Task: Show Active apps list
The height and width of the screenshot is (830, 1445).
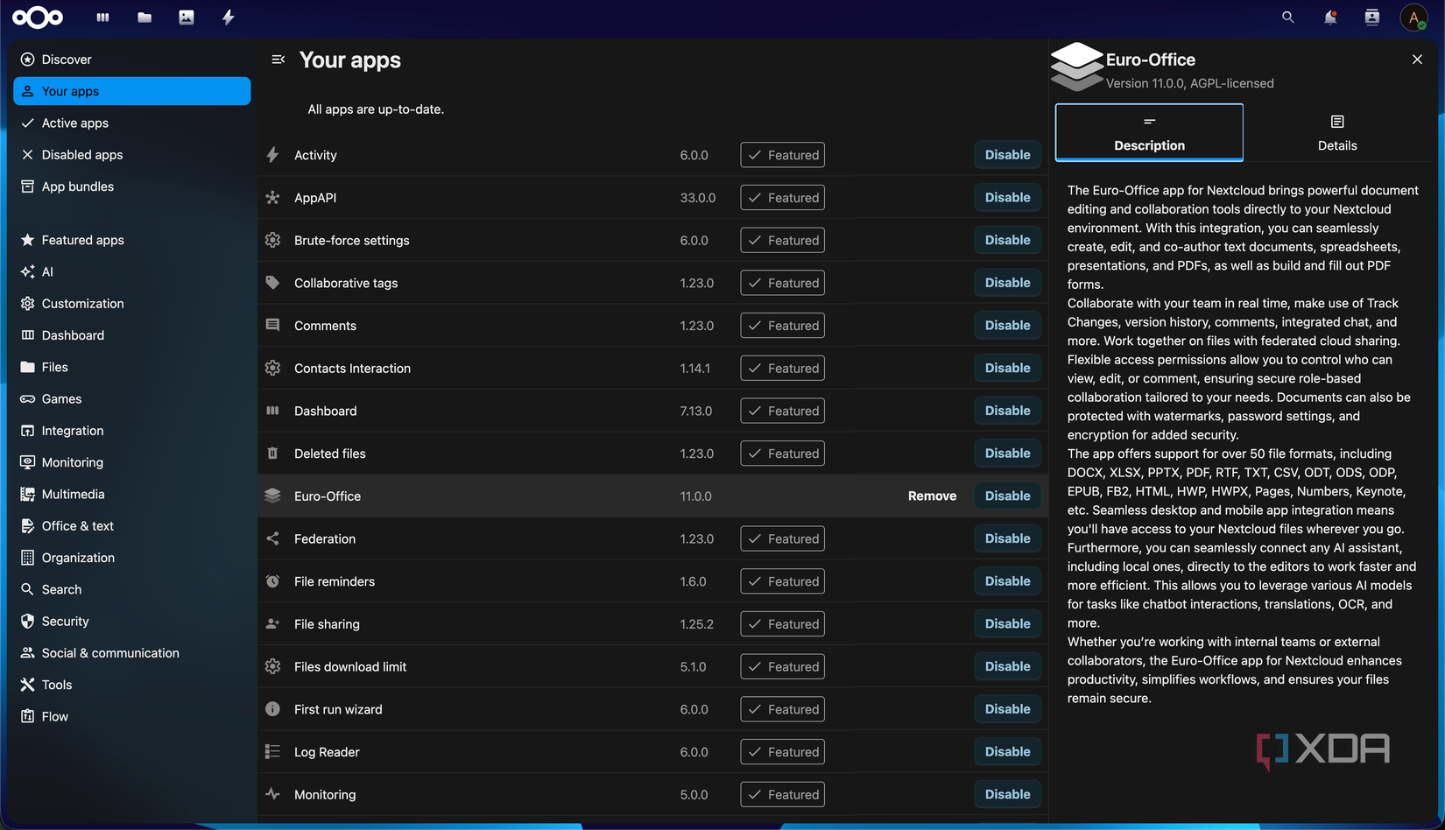Action: (132, 123)
